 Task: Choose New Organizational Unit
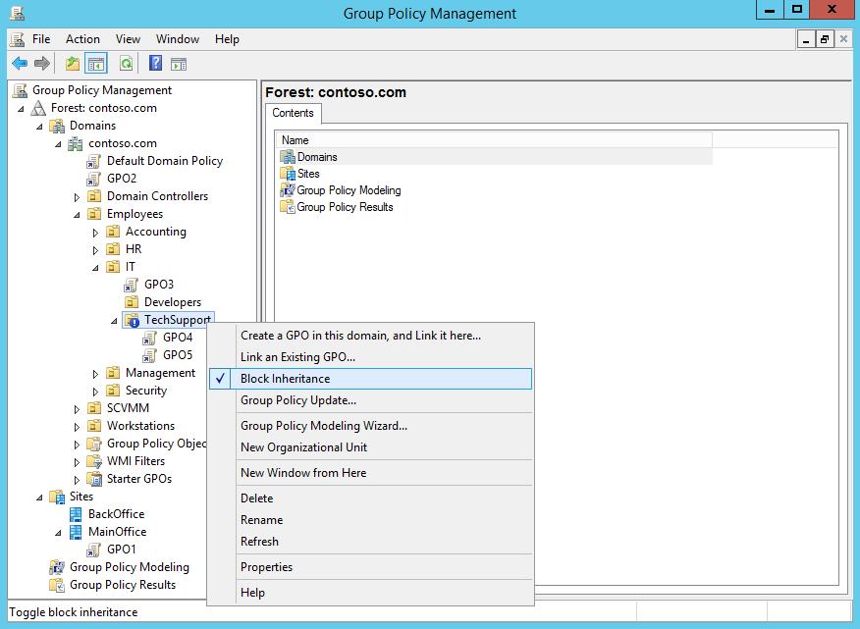click(370, 447)
